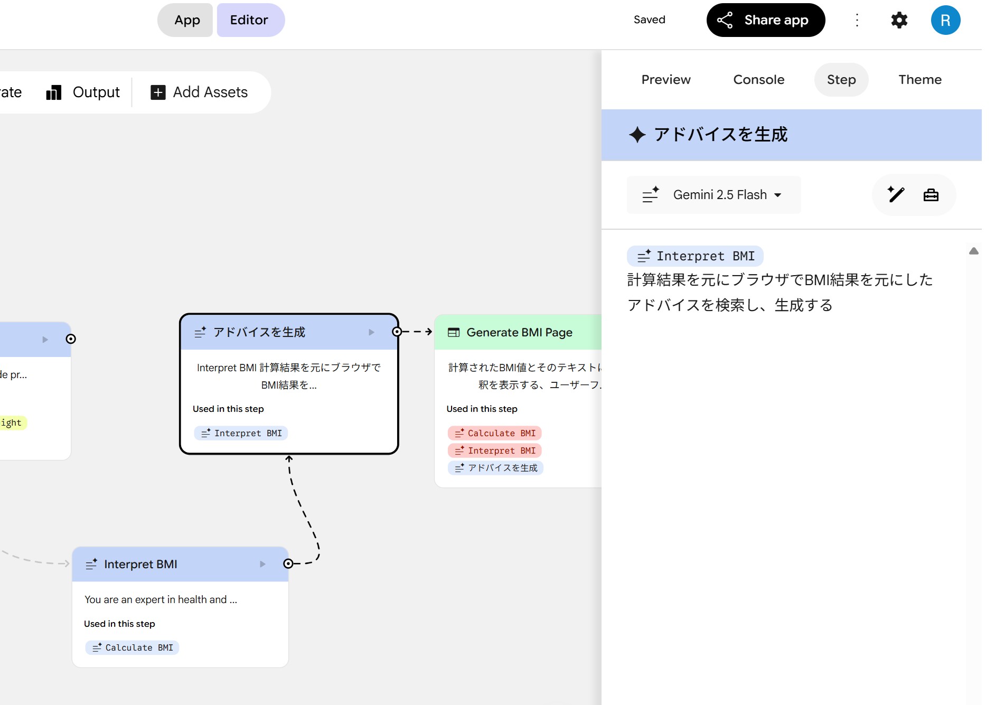Click the Output chart icon
The image size is (995, 705).
(x=54, y=92)
